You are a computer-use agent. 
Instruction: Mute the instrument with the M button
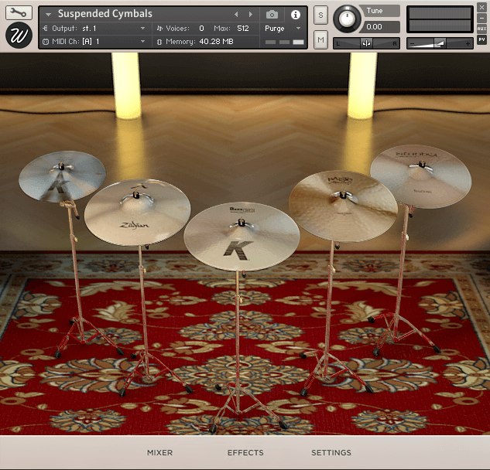click(321, 39)
